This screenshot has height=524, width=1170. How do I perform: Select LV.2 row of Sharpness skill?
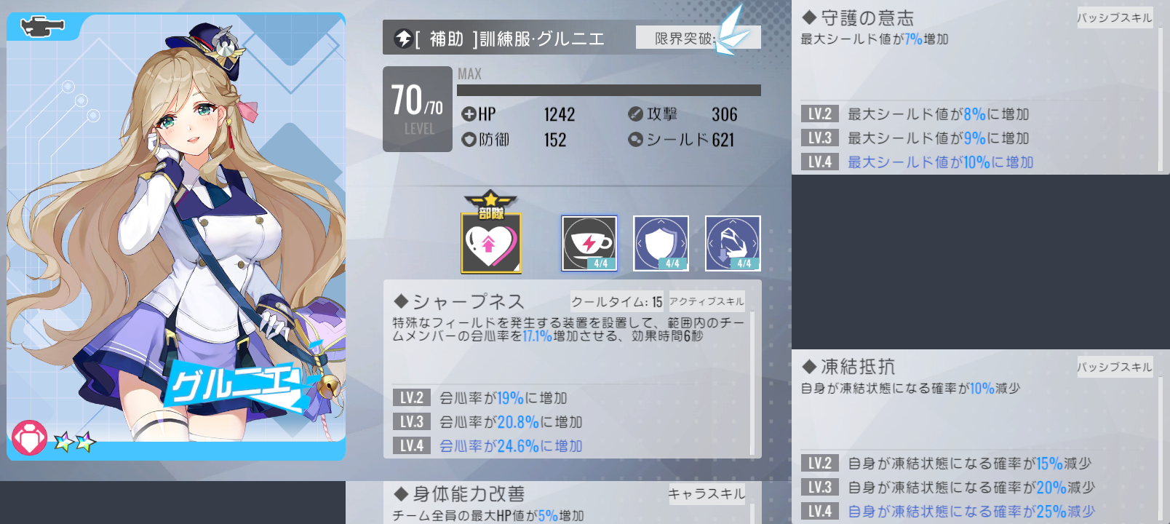click(570, 398)
